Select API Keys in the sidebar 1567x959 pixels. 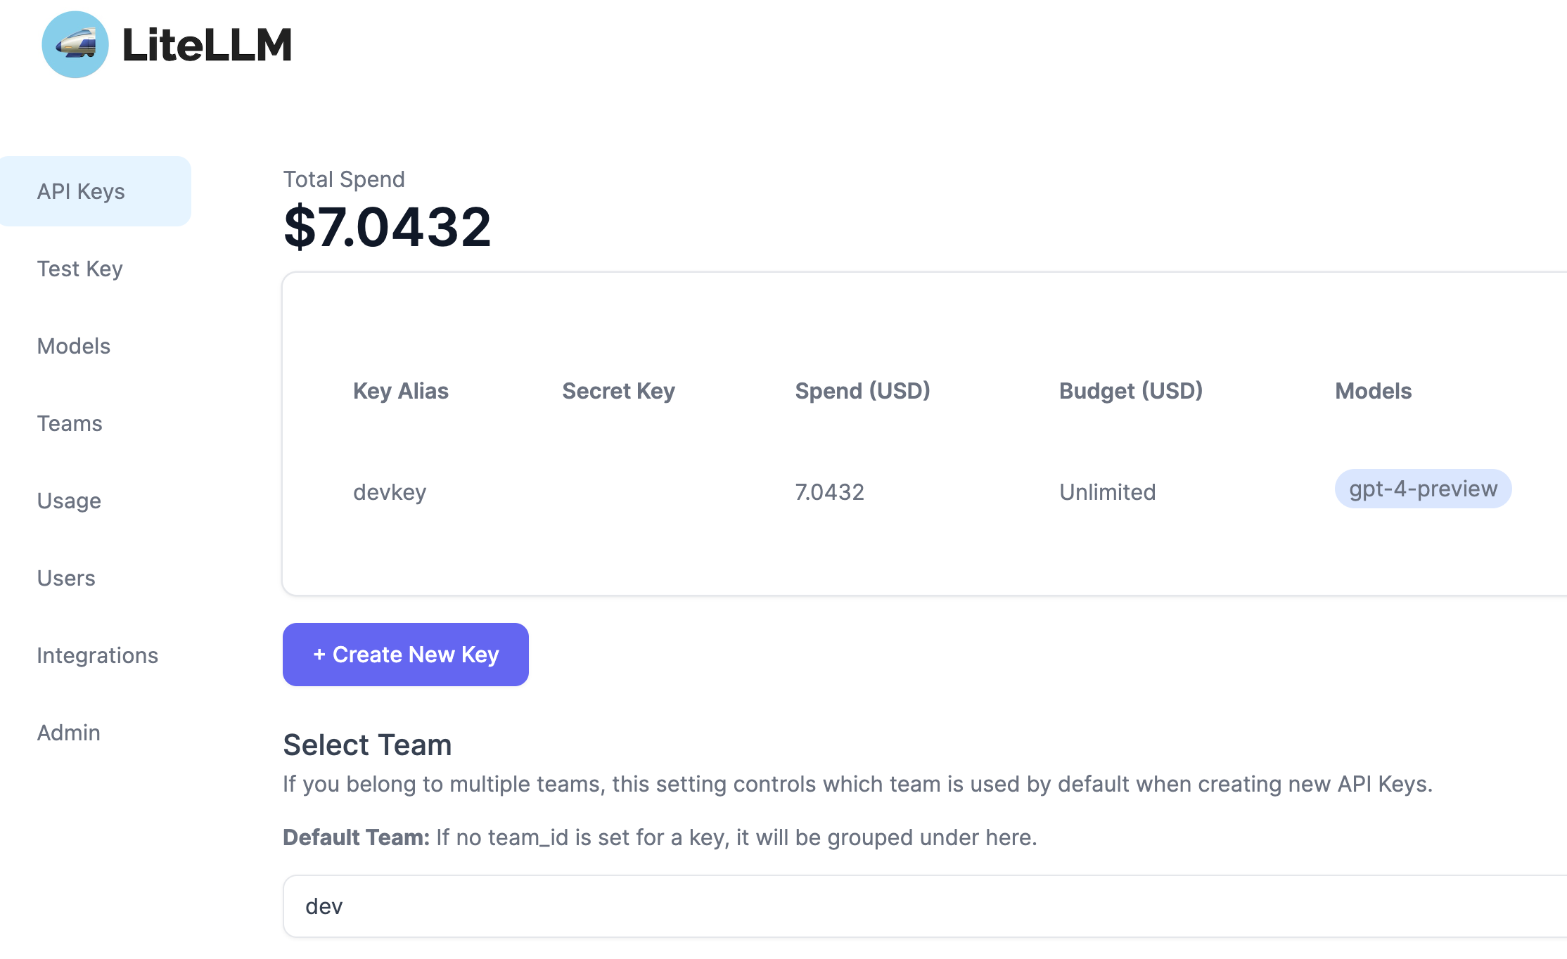tap(80, 191)
